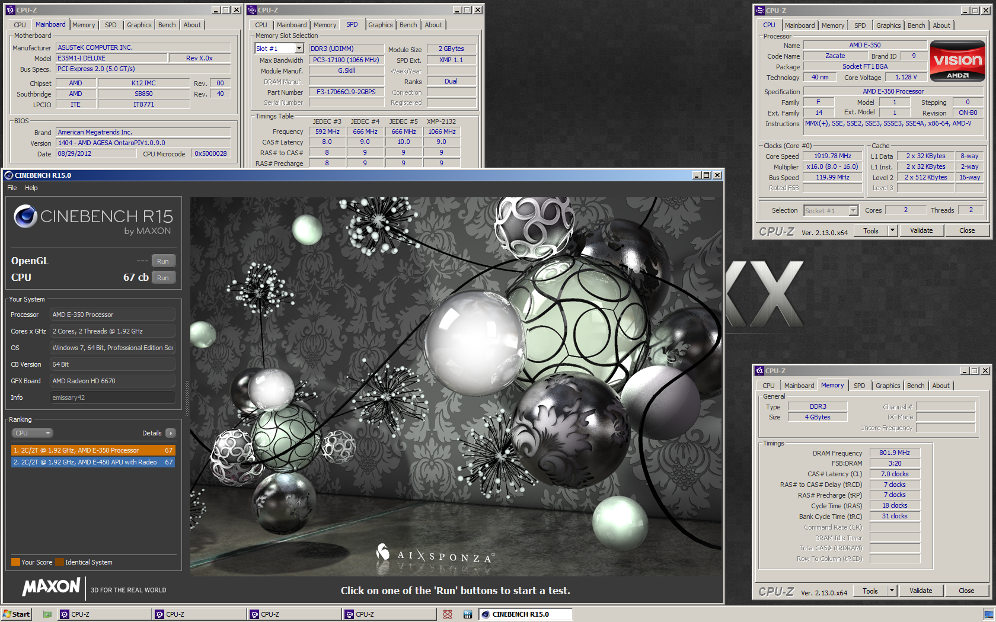
Task: Click the E35M1-I DELUXE model field
Action: pyautogui.click(x=111, y=58)
